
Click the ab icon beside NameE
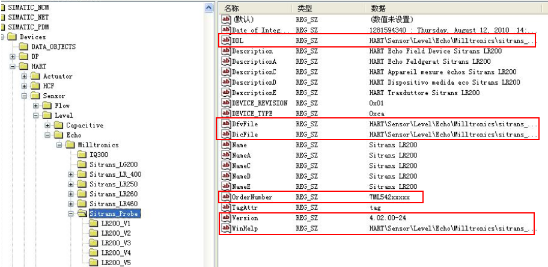(227, 186)
